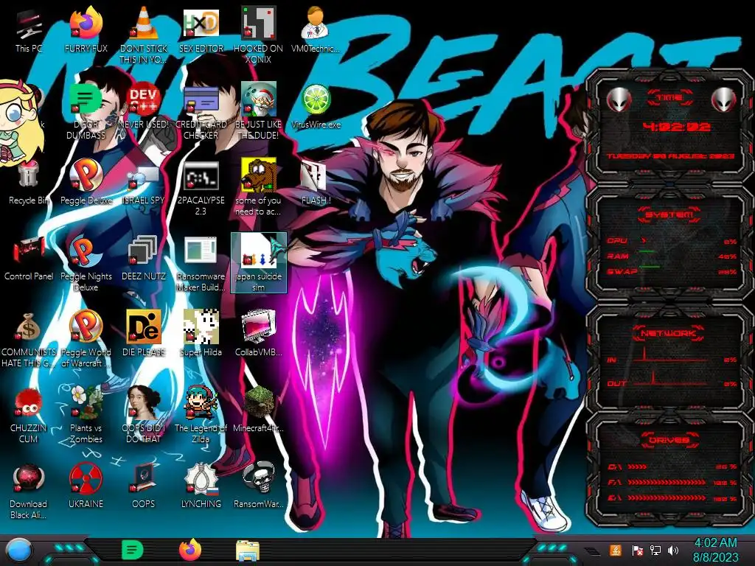Open the taskbar clock showing 4:02 AM
755x566 pixels.
point(715,550)
